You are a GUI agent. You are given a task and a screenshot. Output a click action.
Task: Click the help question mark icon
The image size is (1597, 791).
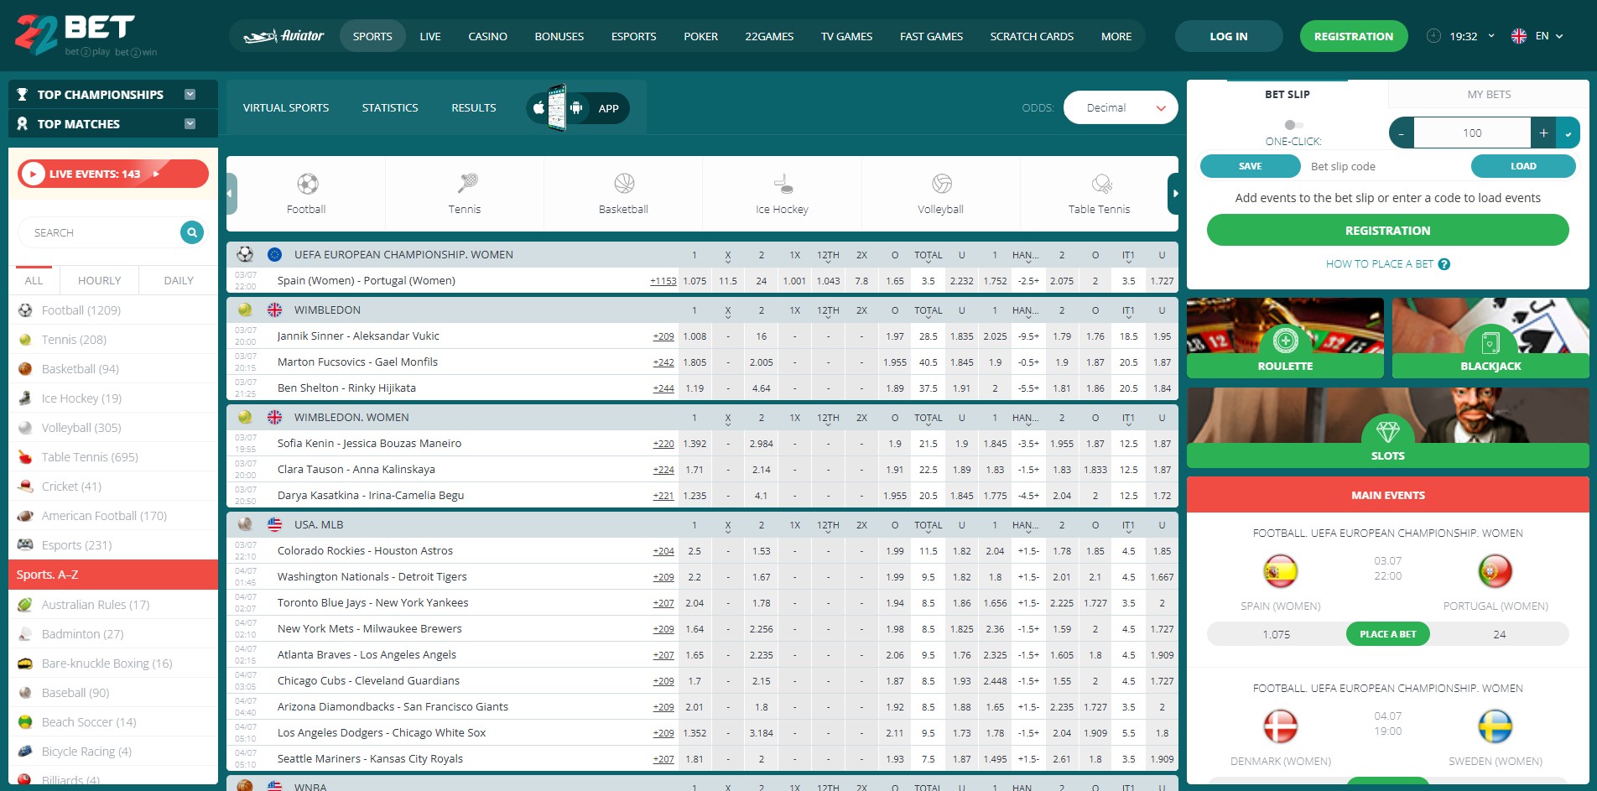pos(1444,264)
